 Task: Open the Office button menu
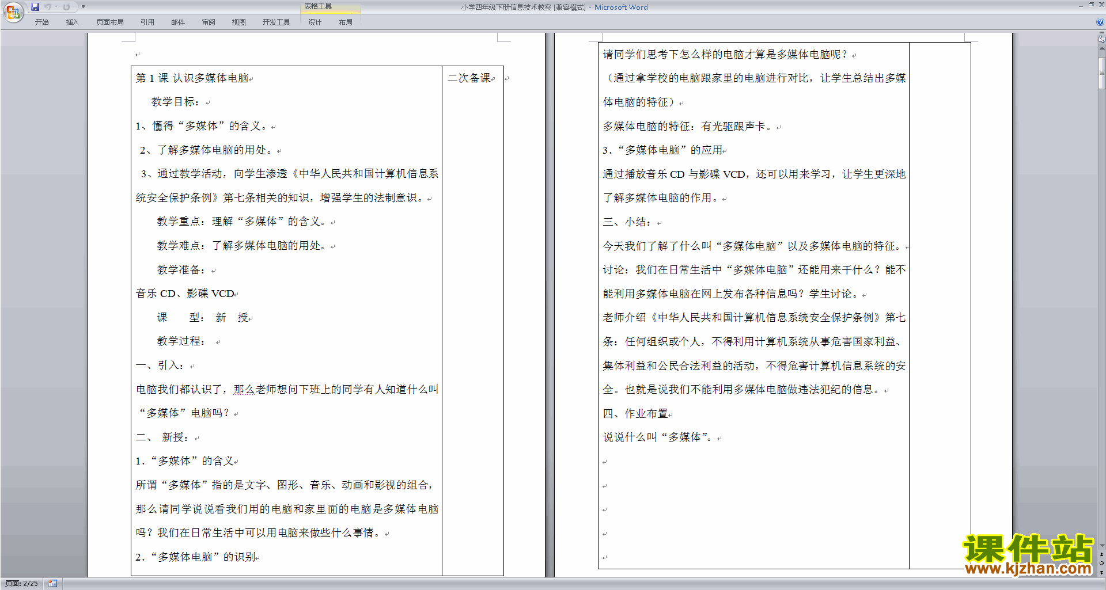[x=13, y=12]
